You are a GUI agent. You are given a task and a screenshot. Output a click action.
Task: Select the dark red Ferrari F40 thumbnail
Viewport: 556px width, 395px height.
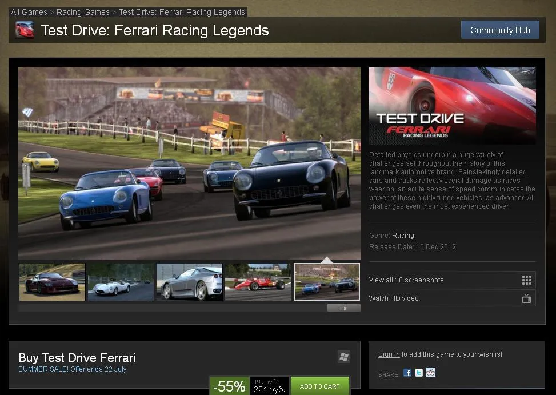52,282
